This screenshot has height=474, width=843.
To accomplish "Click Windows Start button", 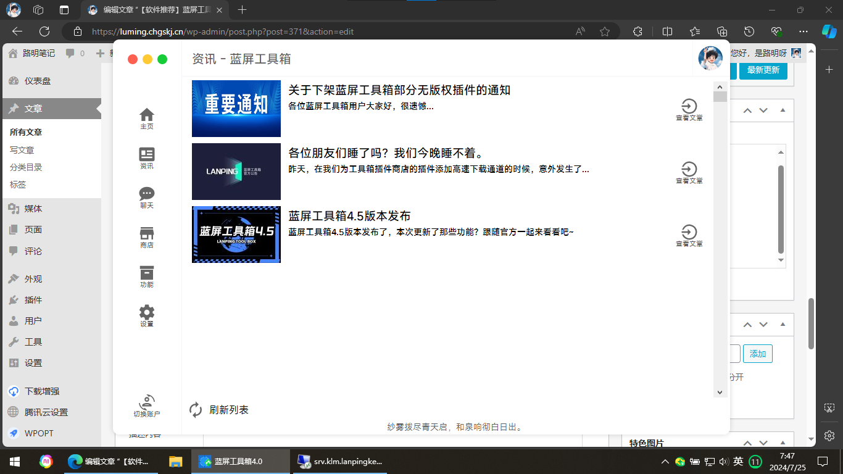I will 15,461.
